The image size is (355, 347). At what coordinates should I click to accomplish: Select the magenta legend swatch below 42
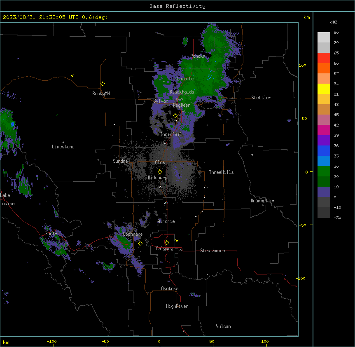tap(324, 130)
